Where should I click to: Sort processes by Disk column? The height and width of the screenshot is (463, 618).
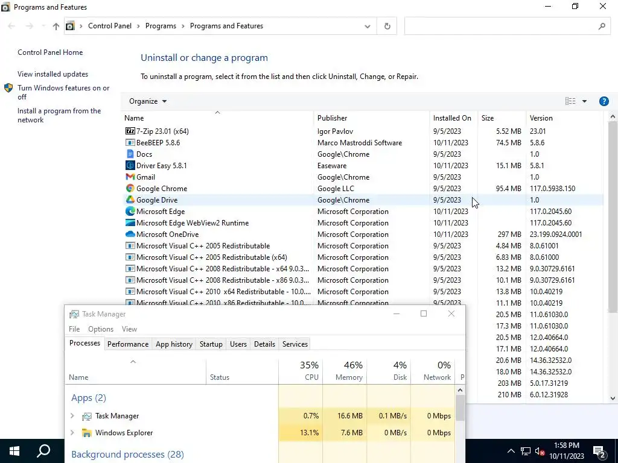click(x=389, y=371)
